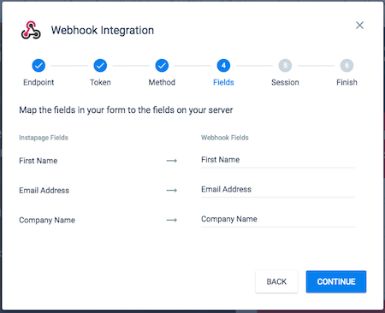Close the Webhook Integration dialog
This screenshot has height=313, width=385.
pos(359,26)
